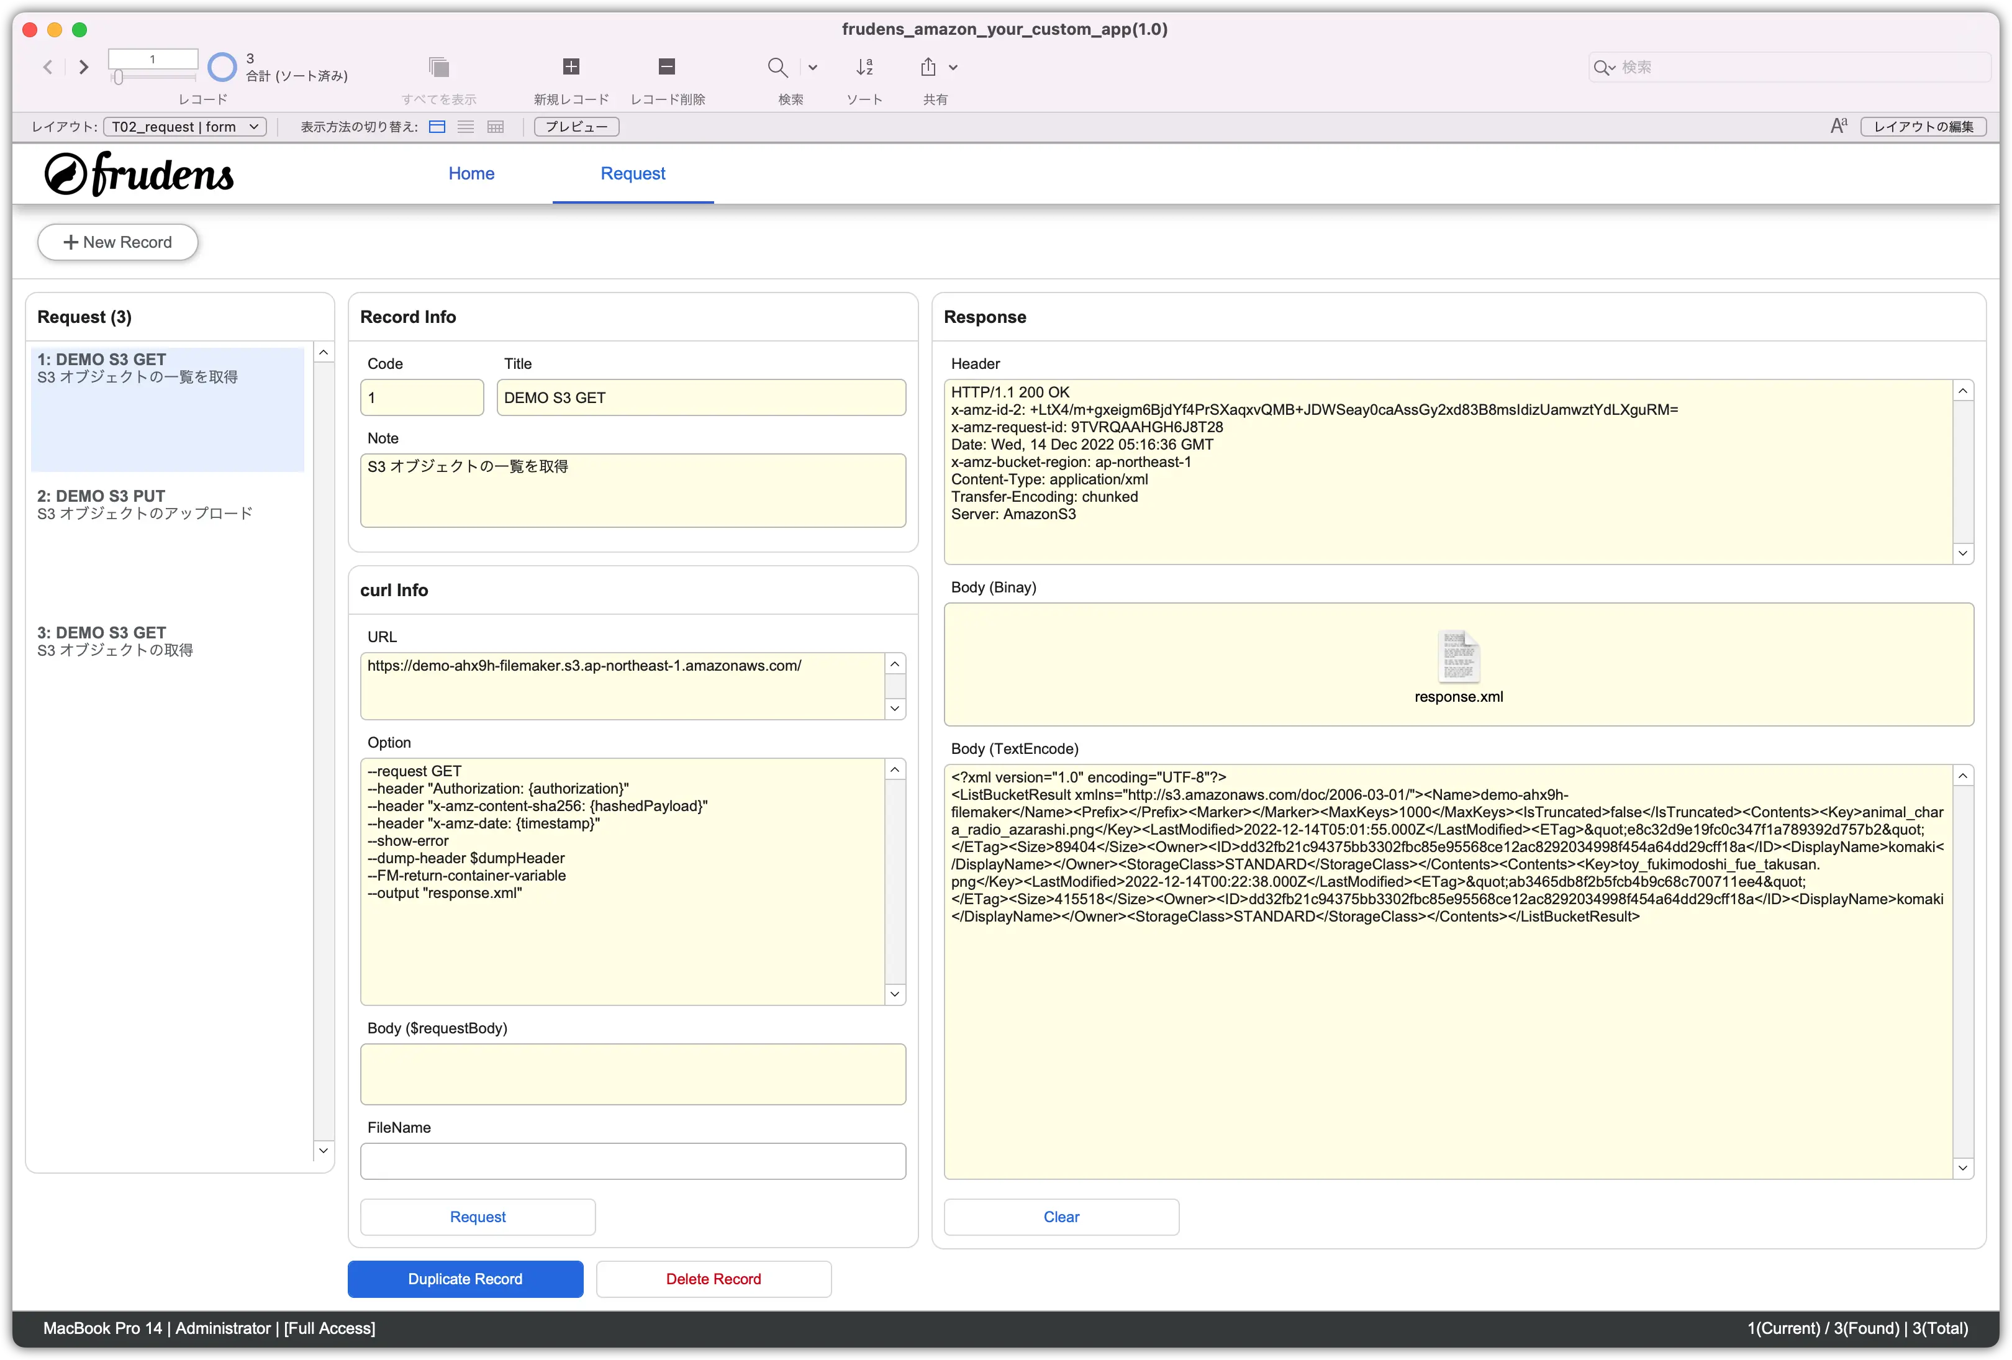Click the record navigation slider
2012x1360 pixels.
[x=119, y=77]
